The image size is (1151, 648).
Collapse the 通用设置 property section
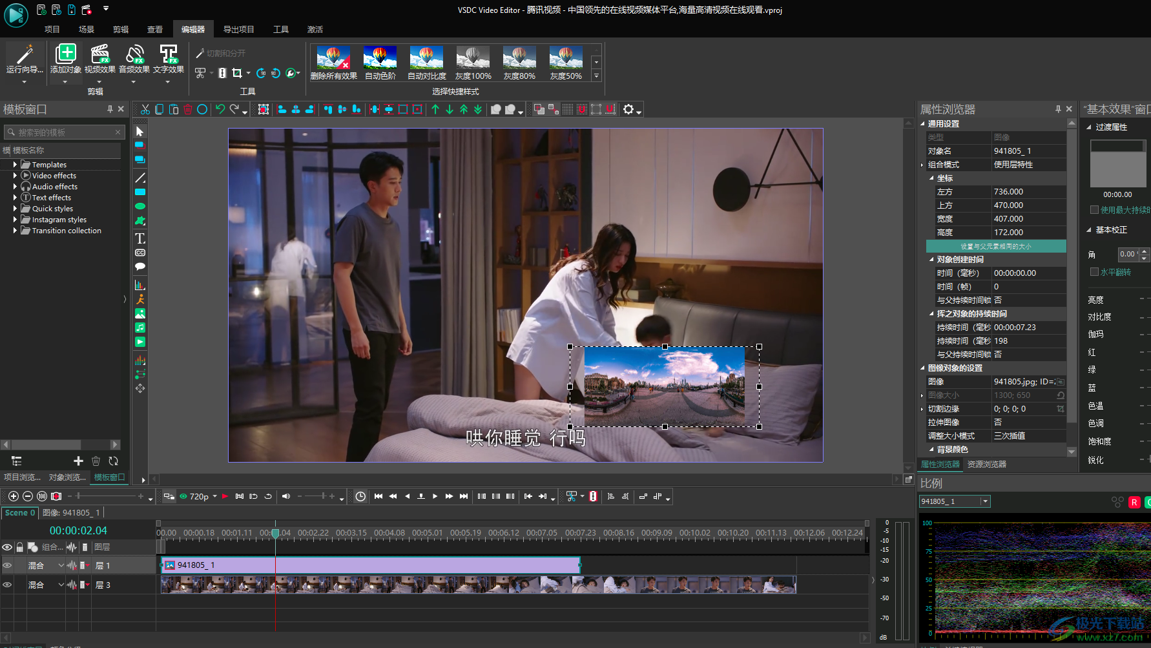pyautogui.click(x=923, y=123)
